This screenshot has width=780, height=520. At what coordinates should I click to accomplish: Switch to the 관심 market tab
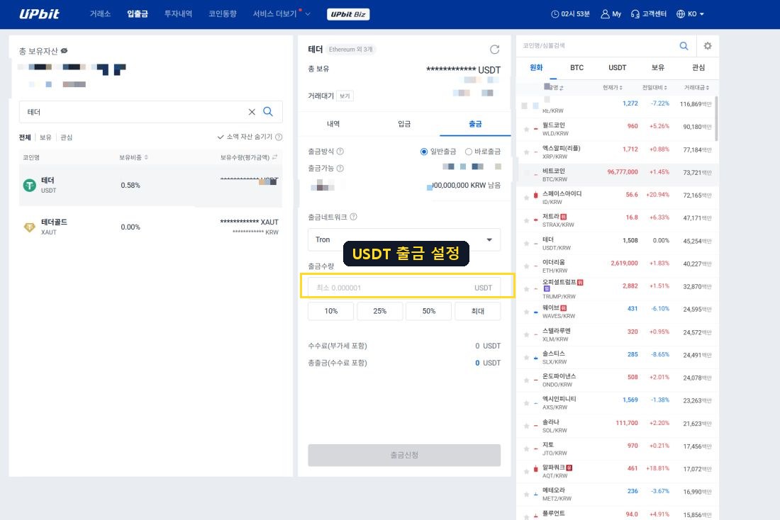tap(698, 67)
